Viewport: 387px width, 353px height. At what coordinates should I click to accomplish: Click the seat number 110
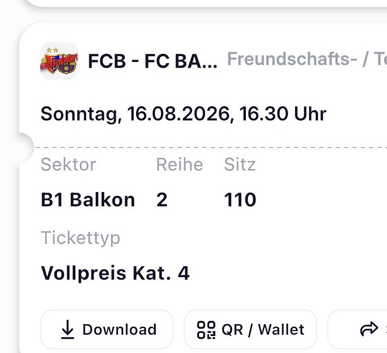click(240, 199)
